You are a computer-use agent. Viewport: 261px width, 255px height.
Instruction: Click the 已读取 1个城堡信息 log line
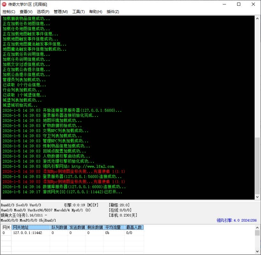tap(24, 95)
